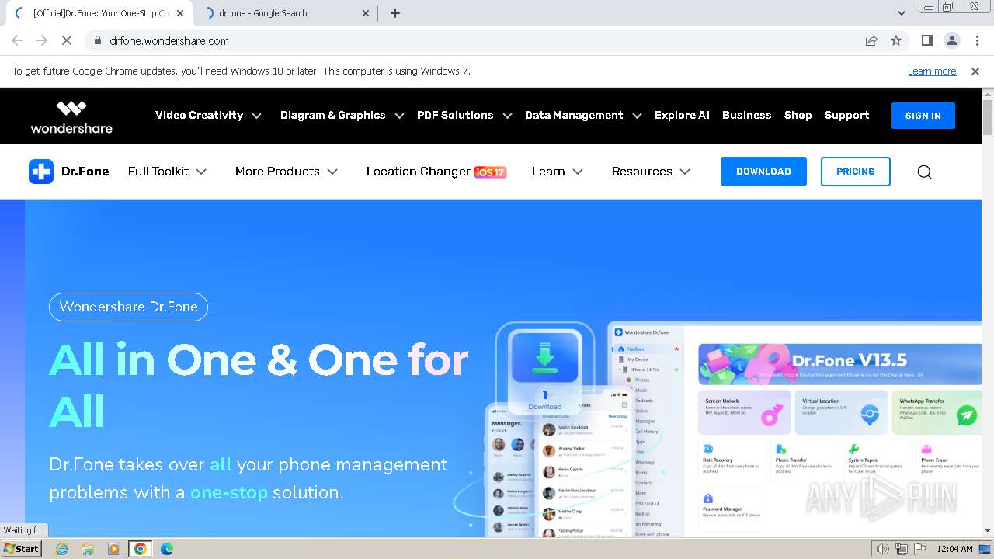Click the Wondershare Dr.Fone pill label
Image resolution: width=994 pixels, height=559 pixels.
coord(128,307)
